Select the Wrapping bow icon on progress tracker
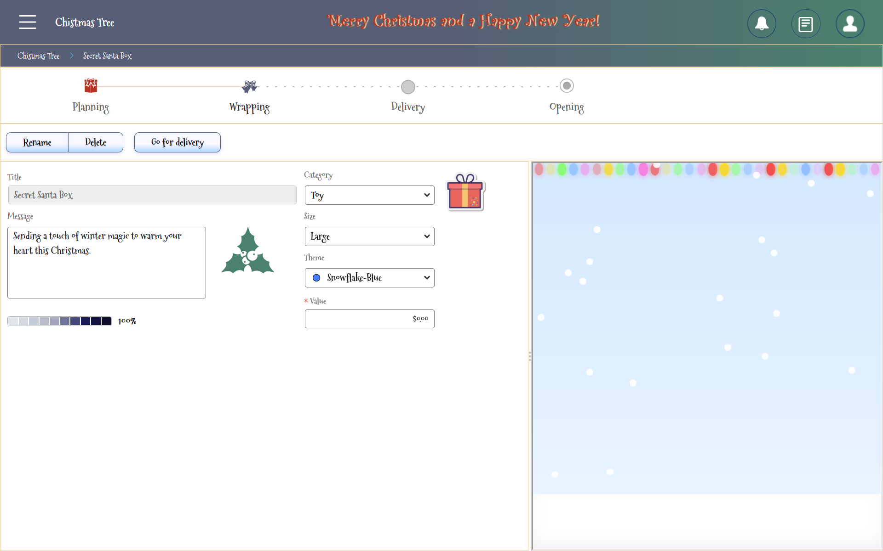 click(x=249, y=86)
